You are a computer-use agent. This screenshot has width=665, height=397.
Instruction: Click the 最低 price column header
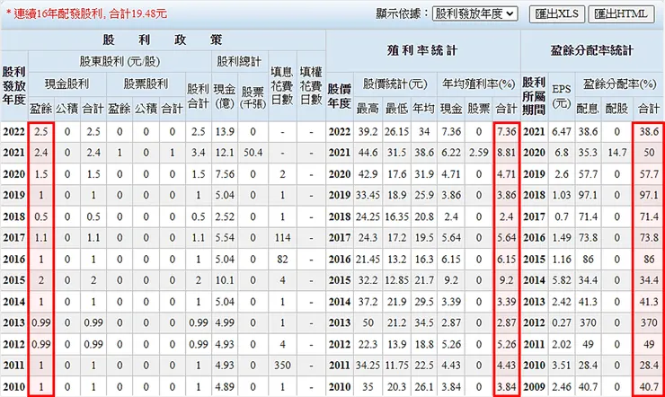[x=396, y=109]
